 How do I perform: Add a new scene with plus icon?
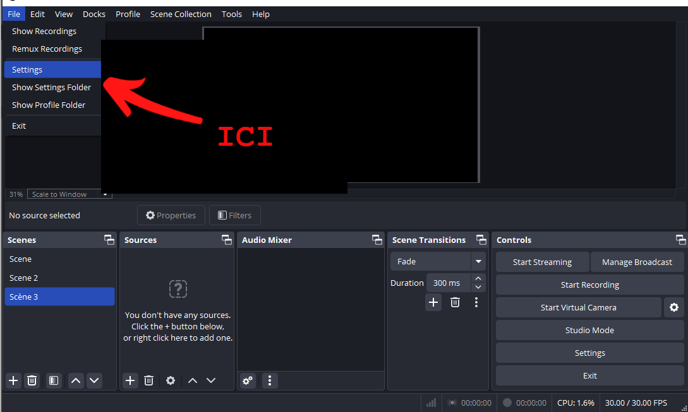coord(13,380)
